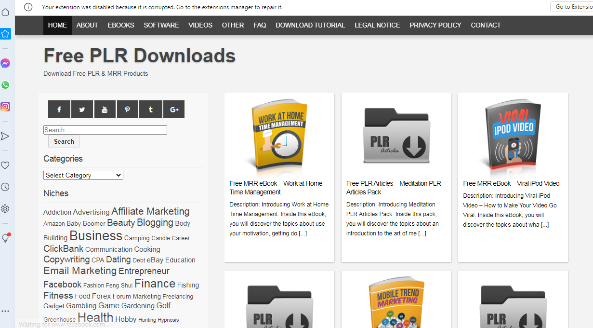Viewport: 593px width, 328px height.
Task: Expand the Select Category dropdown
Action: (x=83, y=175)
